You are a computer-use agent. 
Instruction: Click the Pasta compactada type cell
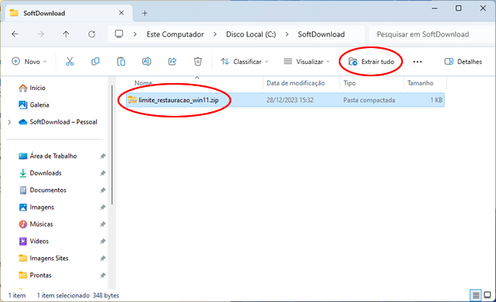tap(369, 100)
